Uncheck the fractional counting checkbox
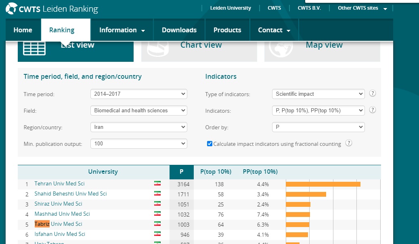This screenshot has height=244, width=419. [209, 144]
